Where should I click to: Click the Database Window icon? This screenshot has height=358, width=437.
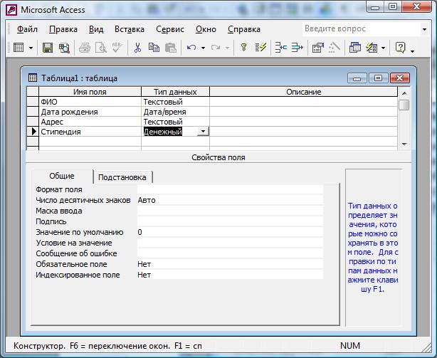tap(354, 48)
